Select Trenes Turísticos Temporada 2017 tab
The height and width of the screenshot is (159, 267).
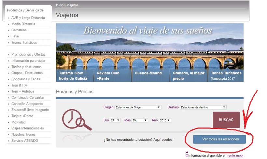(x=226, y=76)
